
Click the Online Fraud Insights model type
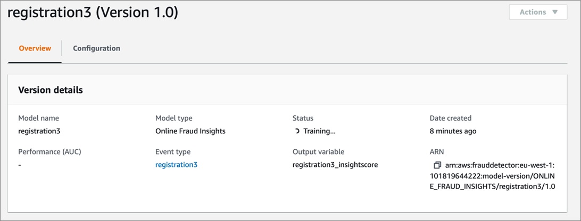pyautogui.click(x=190, y=131)
